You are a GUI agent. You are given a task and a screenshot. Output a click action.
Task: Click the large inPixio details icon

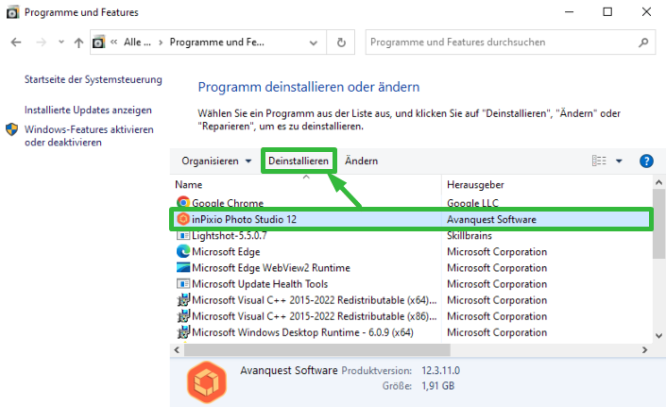click(207, 382)
